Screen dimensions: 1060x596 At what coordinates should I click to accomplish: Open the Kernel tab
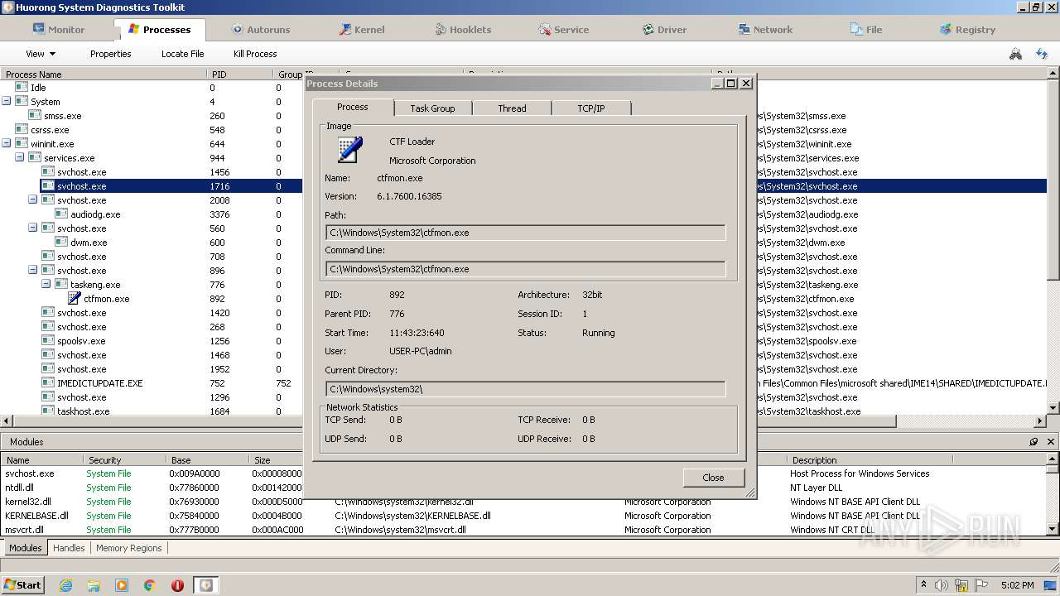(x=361, y=29)
